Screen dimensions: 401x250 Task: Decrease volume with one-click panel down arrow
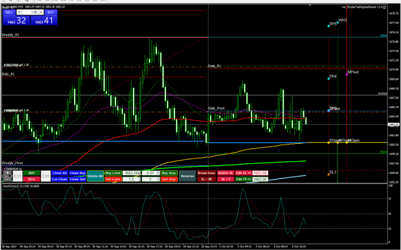click(19, 12)
